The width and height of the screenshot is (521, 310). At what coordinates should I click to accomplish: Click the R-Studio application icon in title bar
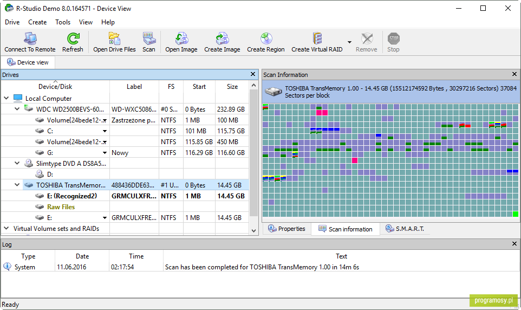[x=9, y=8]
